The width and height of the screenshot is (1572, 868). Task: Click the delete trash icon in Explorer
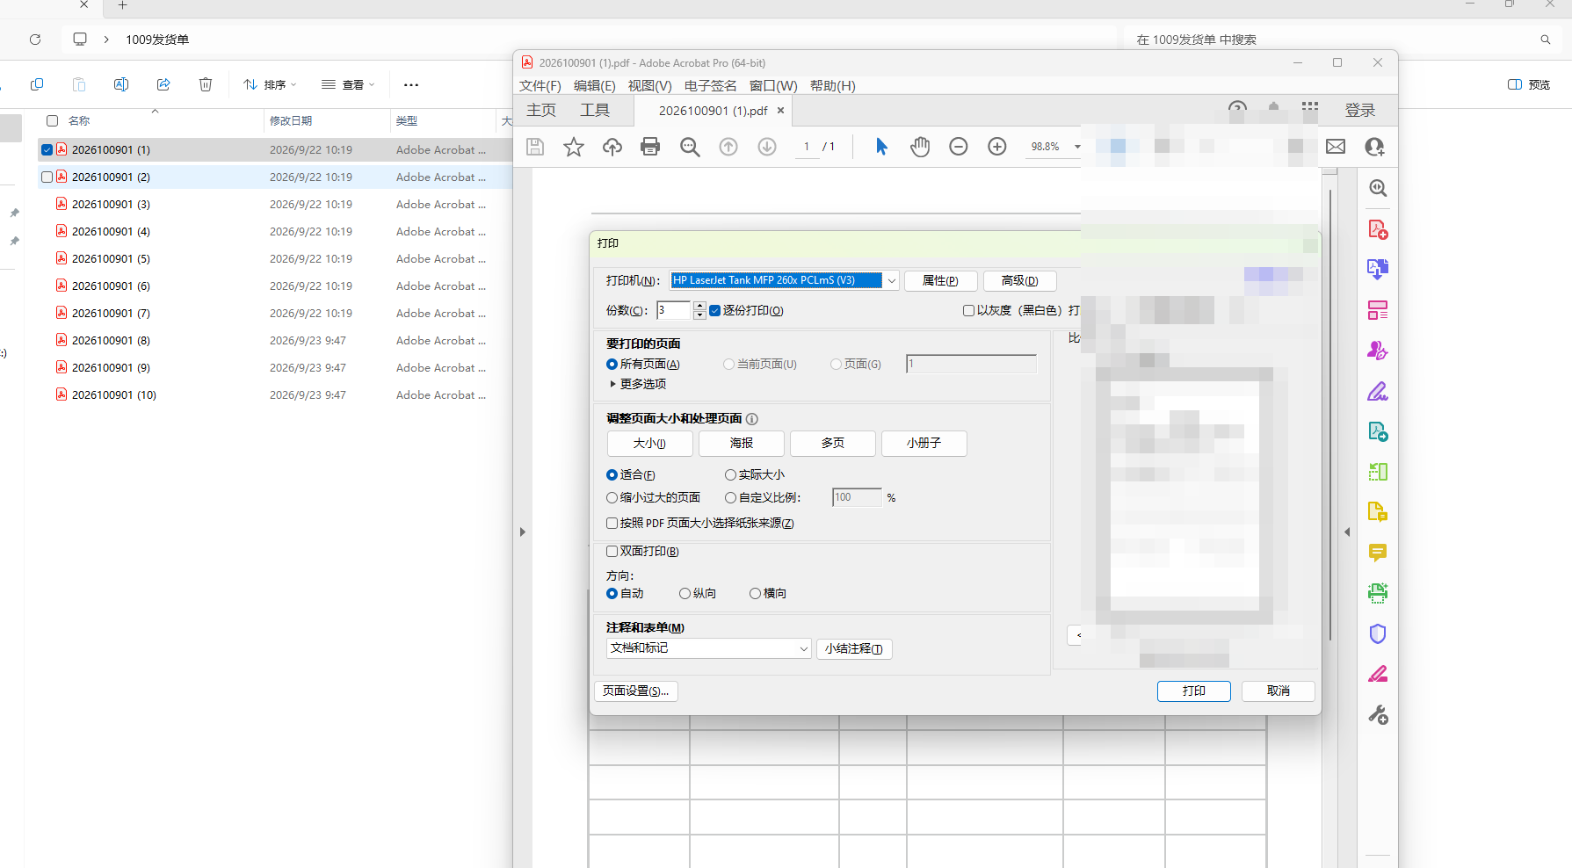(x=206, y=84)
